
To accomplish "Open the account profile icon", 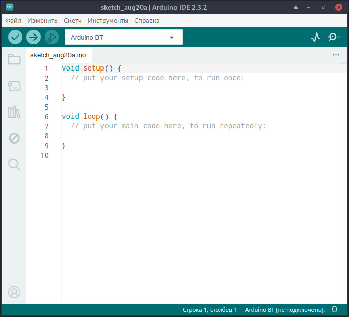I will [14, 292].
